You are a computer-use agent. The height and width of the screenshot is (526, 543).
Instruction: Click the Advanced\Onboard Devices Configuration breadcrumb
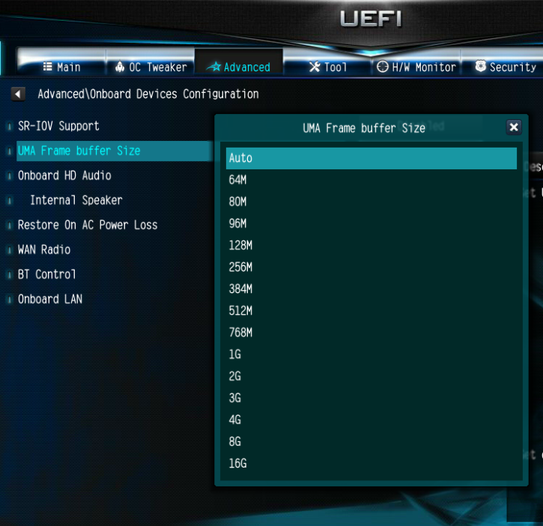pos(148,94)
